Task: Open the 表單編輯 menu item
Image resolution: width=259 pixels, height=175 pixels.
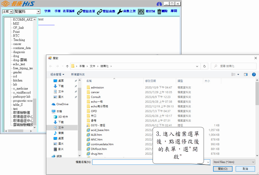Action: click(69, 11)
